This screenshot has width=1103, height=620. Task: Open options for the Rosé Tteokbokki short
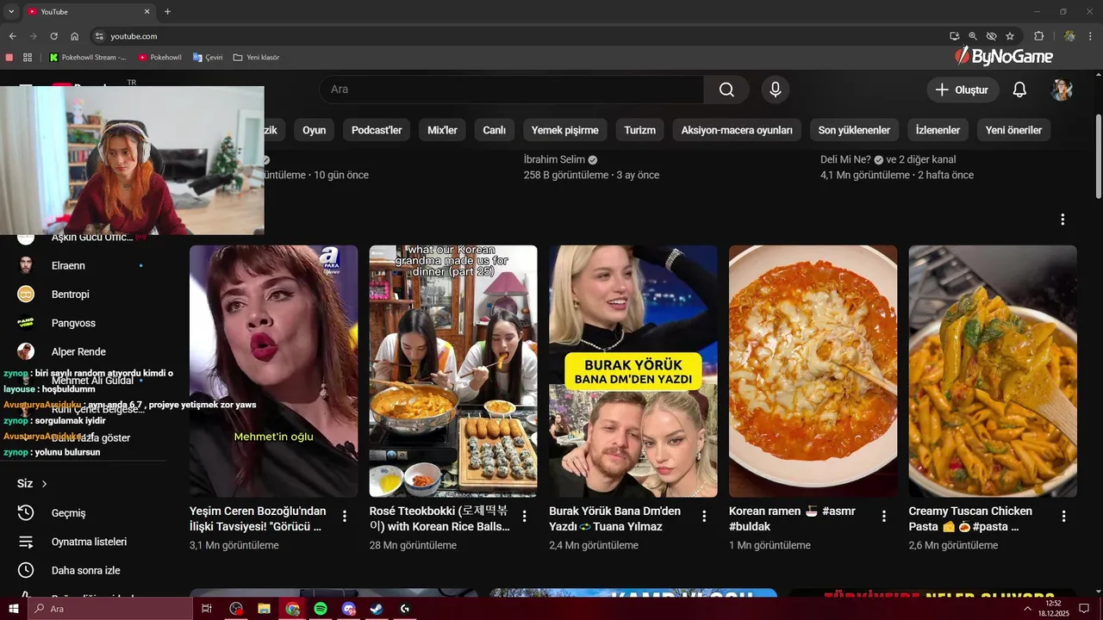tap(525, 516)
